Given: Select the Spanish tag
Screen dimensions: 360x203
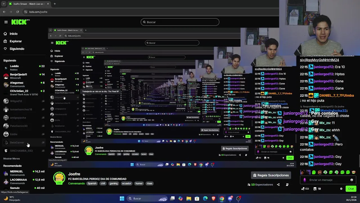Looking at the screenshot, I should pyautogui.click(x=92, y=184).
